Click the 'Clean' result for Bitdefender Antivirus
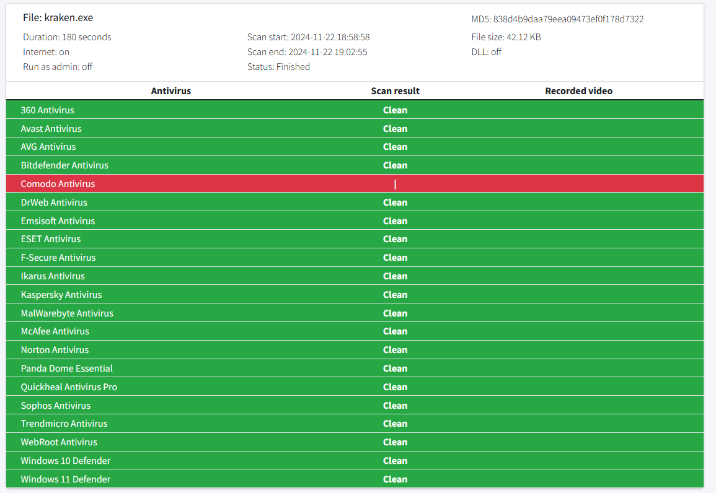Viewport: 716px width, 493px height. [x=395, y=165]
